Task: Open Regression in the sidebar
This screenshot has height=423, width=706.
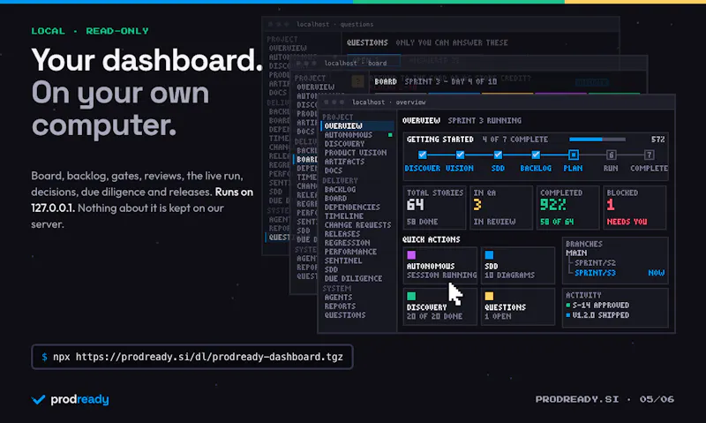Action: coord(347,243)
